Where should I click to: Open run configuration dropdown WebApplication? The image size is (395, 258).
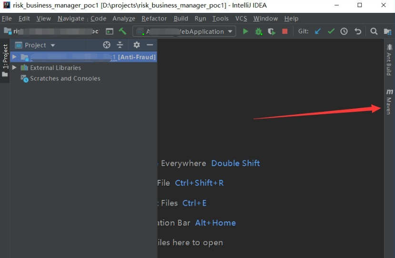click(184, 31)
